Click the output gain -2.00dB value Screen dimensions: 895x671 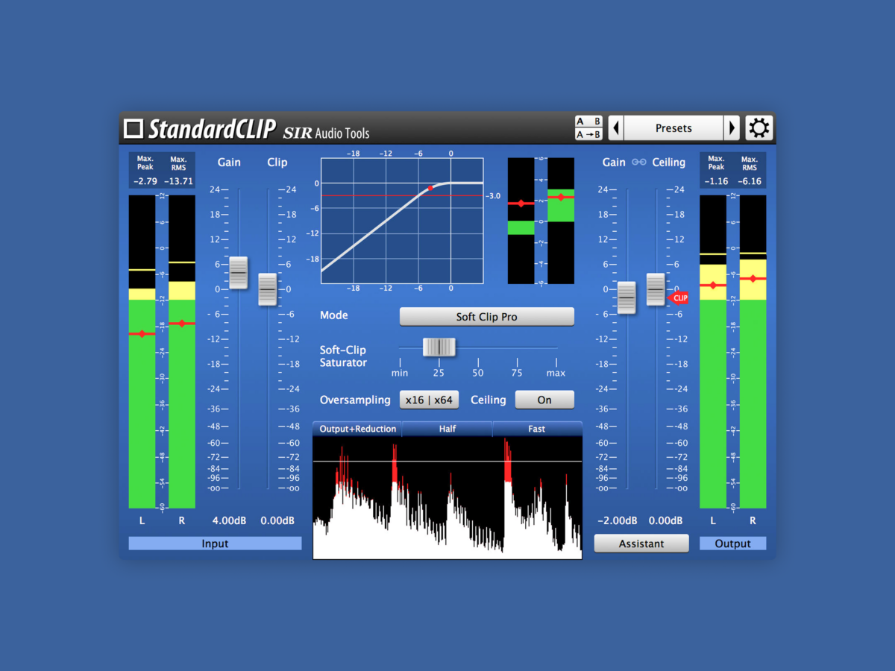point(618,520)
